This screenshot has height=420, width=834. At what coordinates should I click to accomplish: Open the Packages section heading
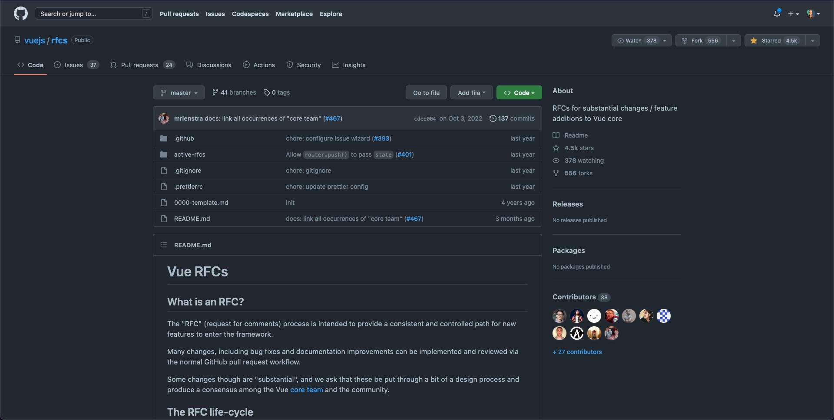(569, 250)
